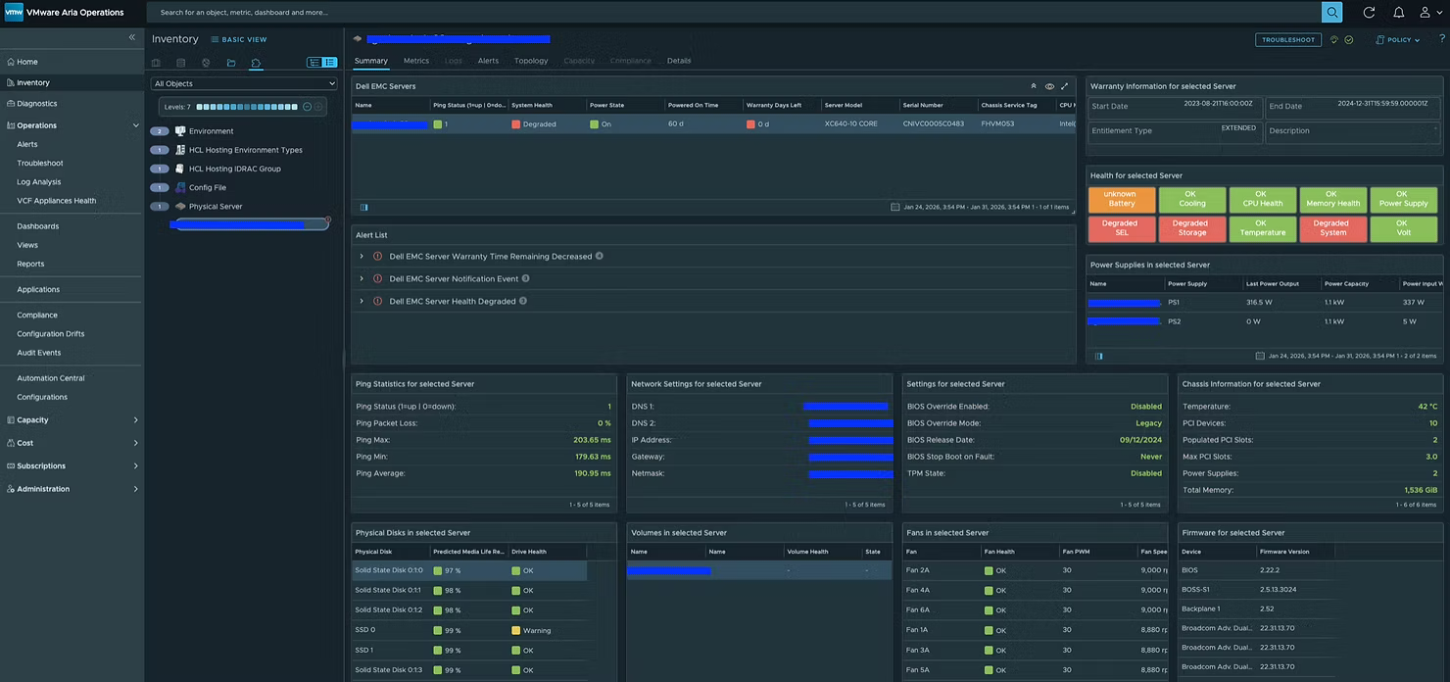This screenshot has width=1450, height=682.
Task: Open the All Objects dropdown
Action: (x=244, y=84)
